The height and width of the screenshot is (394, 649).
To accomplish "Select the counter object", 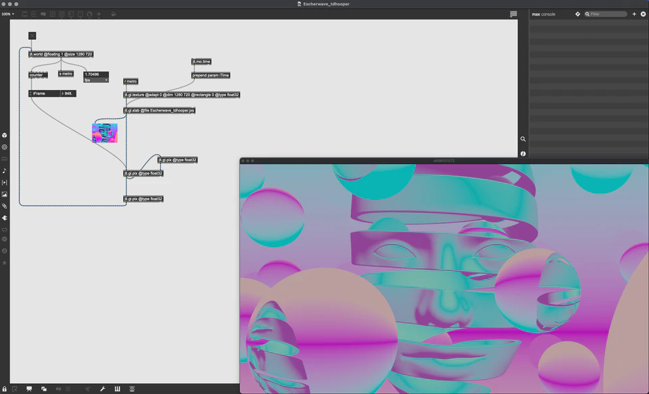I will pos(38,75).
